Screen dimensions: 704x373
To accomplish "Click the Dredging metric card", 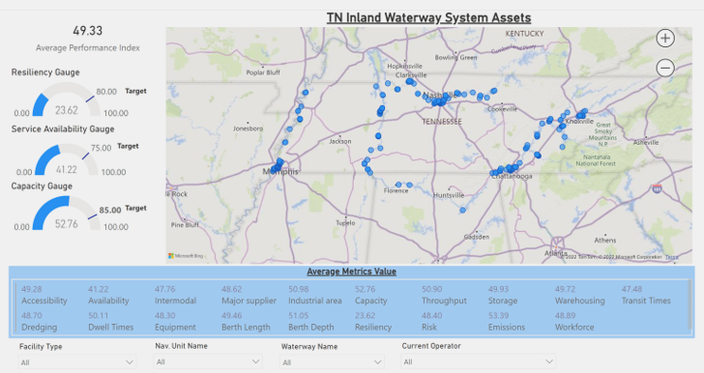I will [x=39, y=322].
